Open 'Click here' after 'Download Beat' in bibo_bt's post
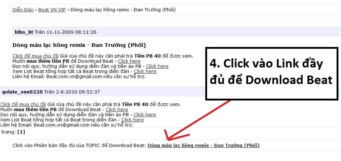This screenshot has width=341, height=161. pyautogui.click(x=129, y=61)
